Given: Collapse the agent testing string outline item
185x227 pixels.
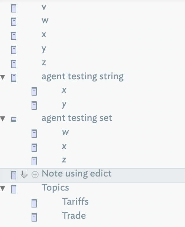Looking at the screenshot, I should [3, 77].
